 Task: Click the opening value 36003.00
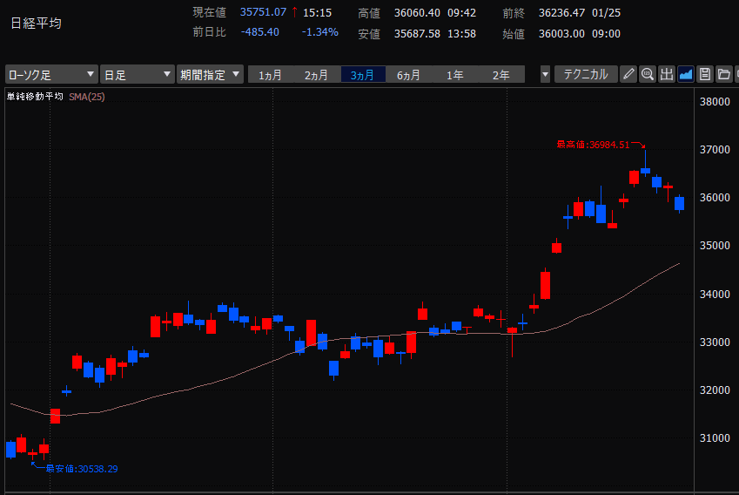(561, 34)
